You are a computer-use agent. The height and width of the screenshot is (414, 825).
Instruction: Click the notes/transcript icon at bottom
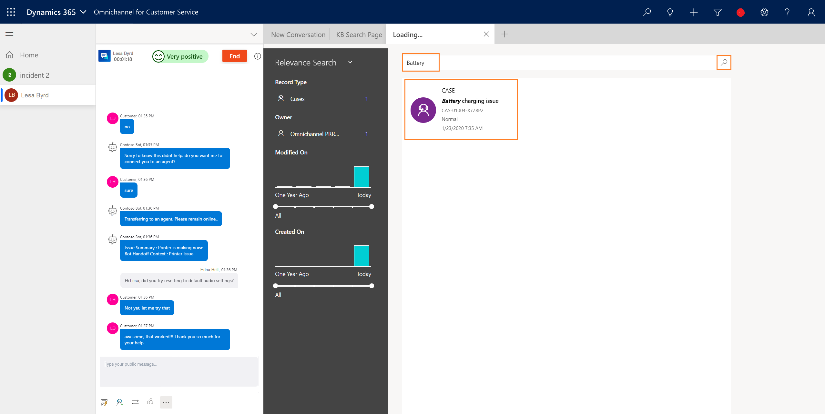point(104,402)
